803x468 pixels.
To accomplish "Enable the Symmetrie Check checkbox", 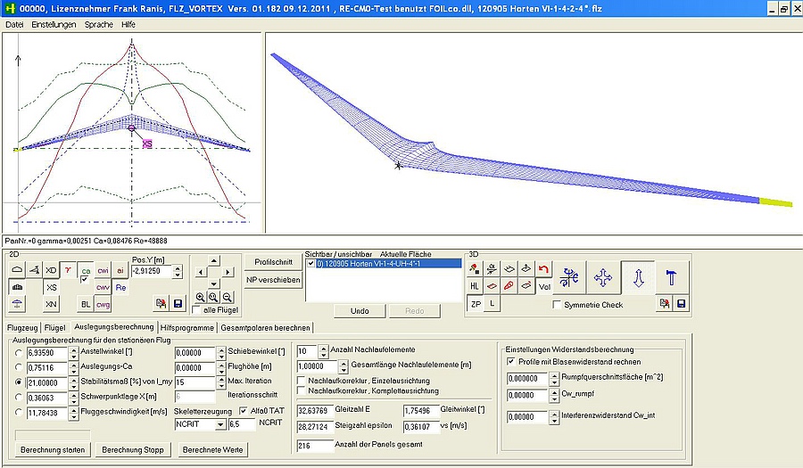I will (557, 305).
